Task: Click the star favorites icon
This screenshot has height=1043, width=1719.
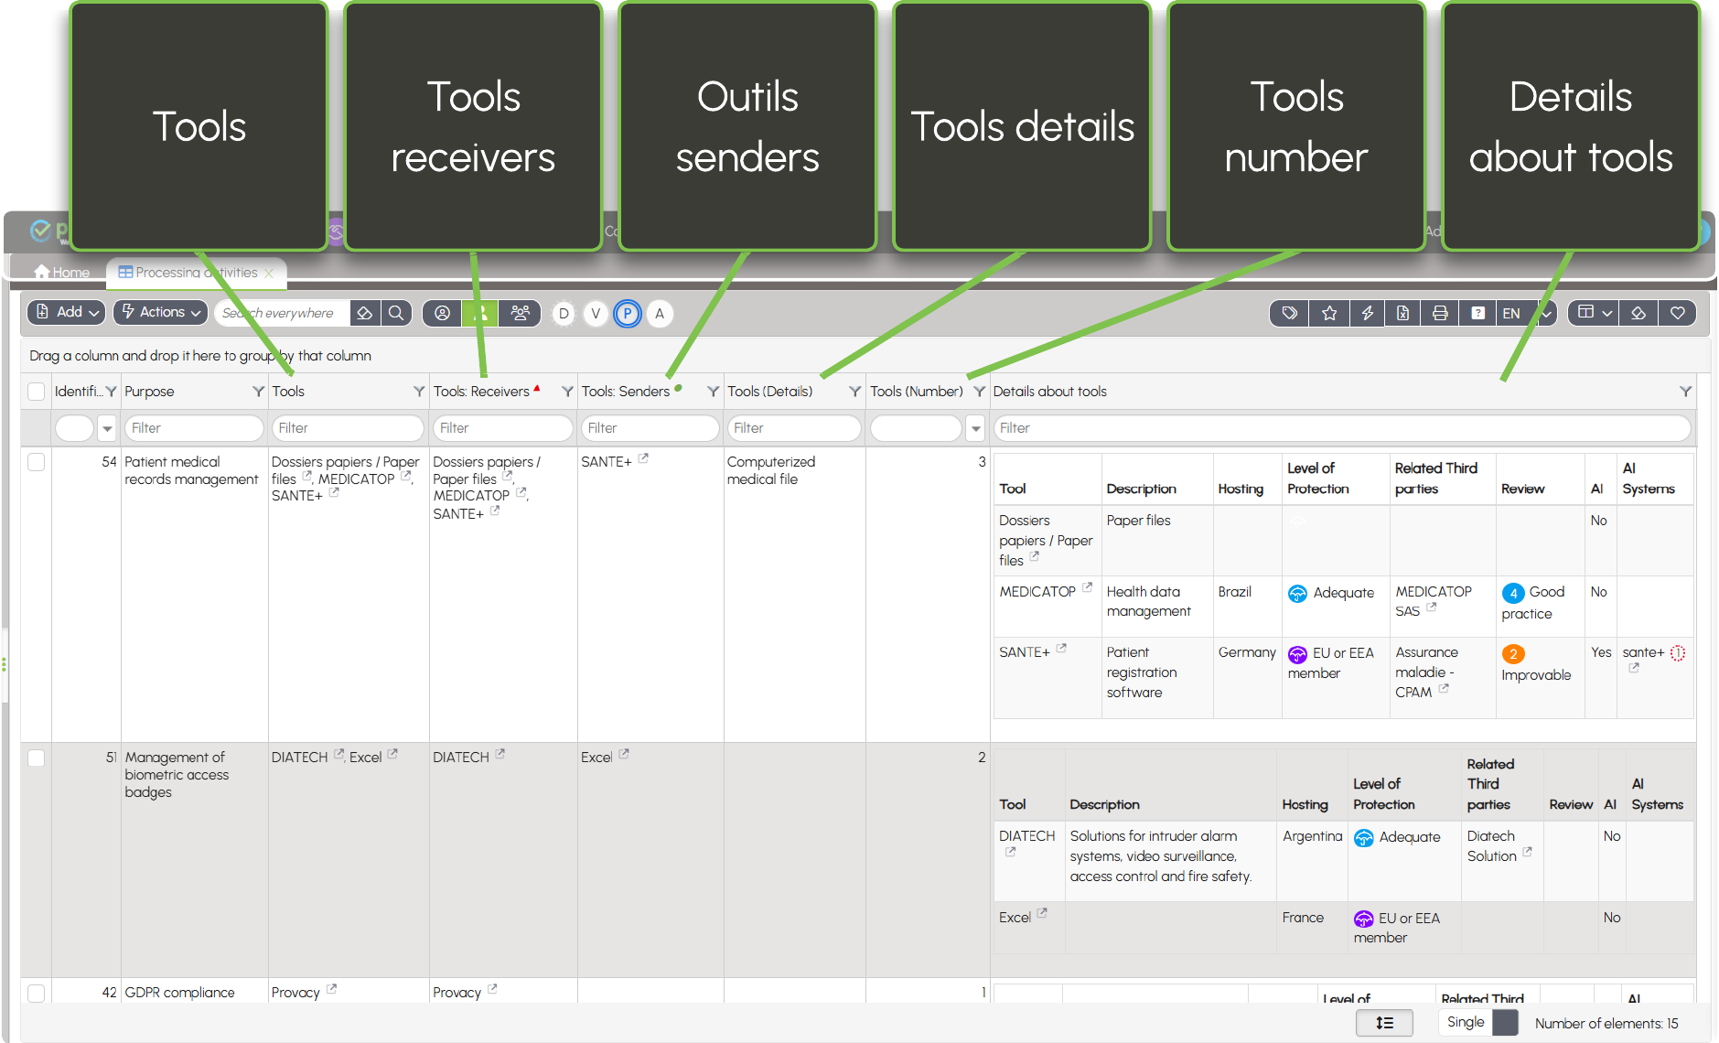Action: [1329, 313]
